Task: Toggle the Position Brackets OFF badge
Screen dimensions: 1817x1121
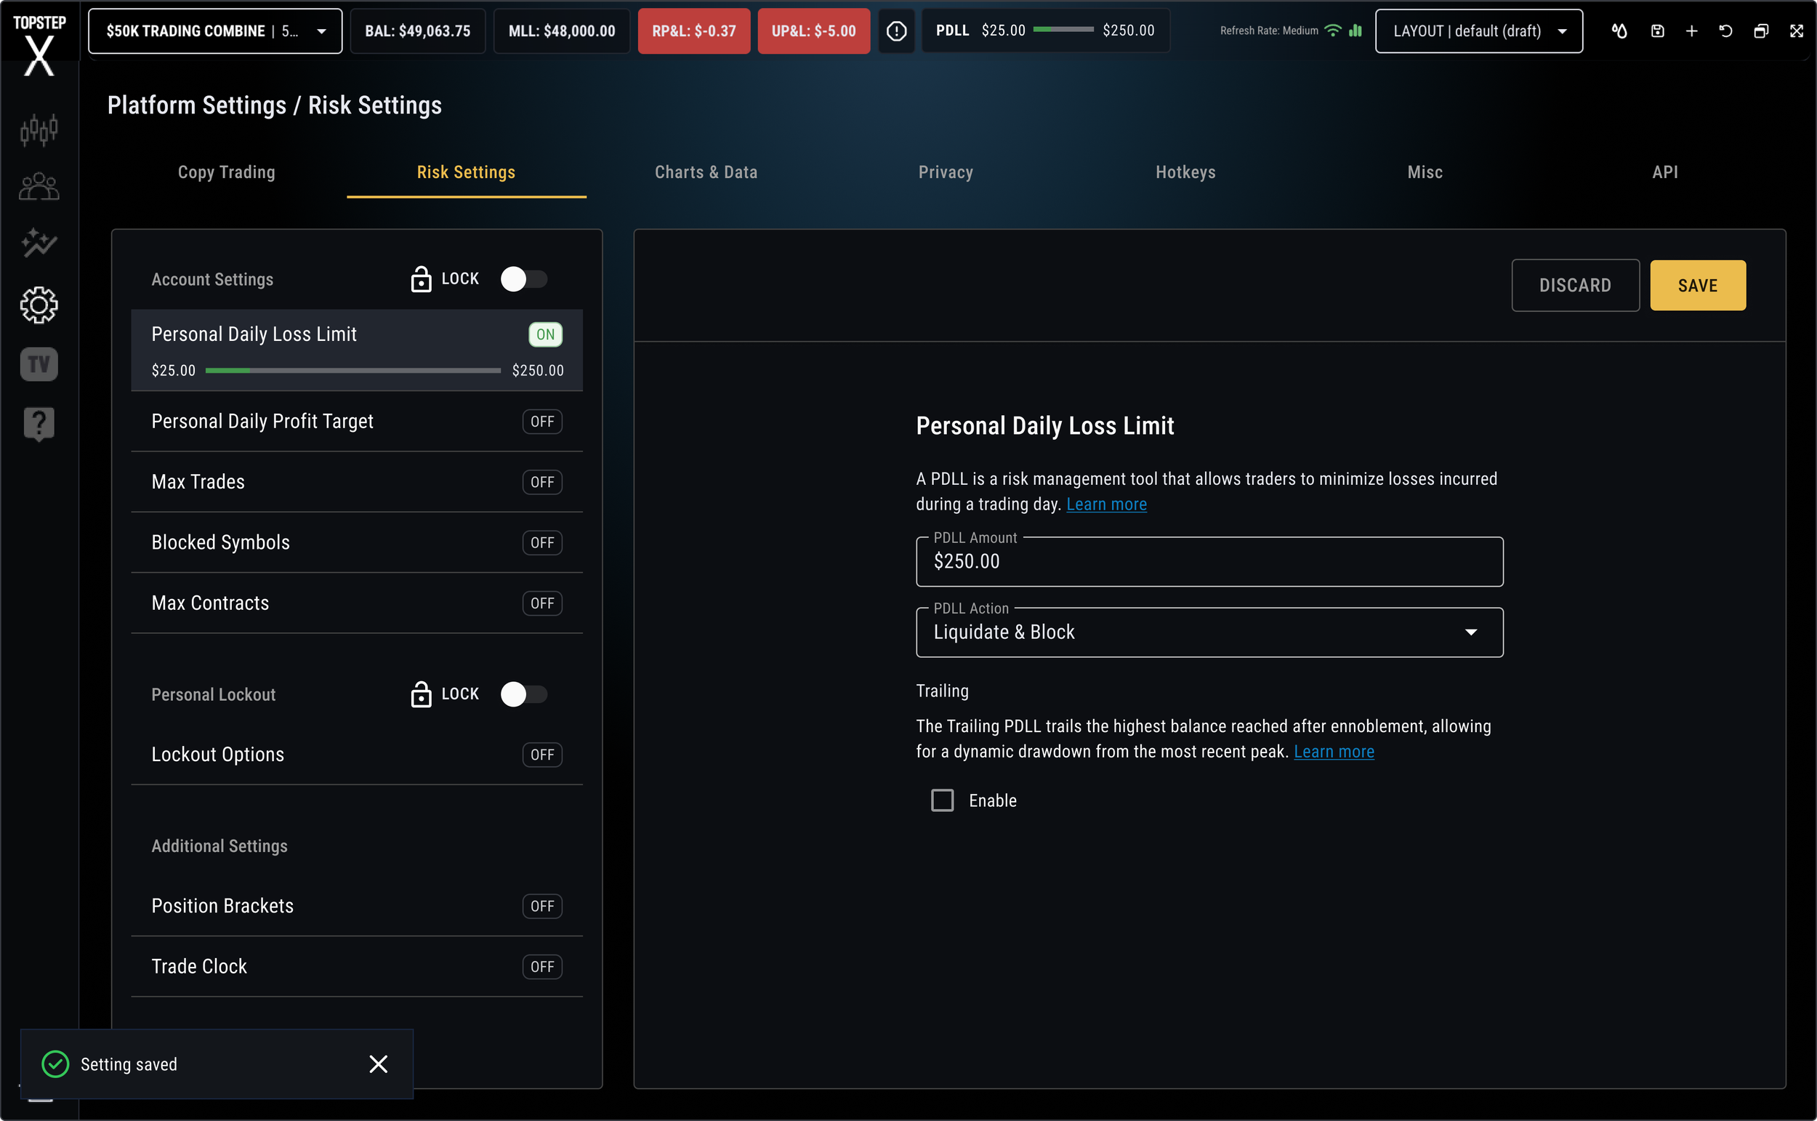Action: (542, 906)
